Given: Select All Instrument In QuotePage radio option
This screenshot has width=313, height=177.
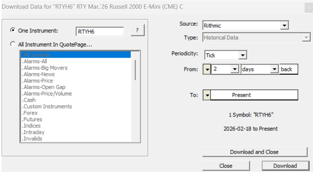Looking at the screenshot, I should (14, 44).
